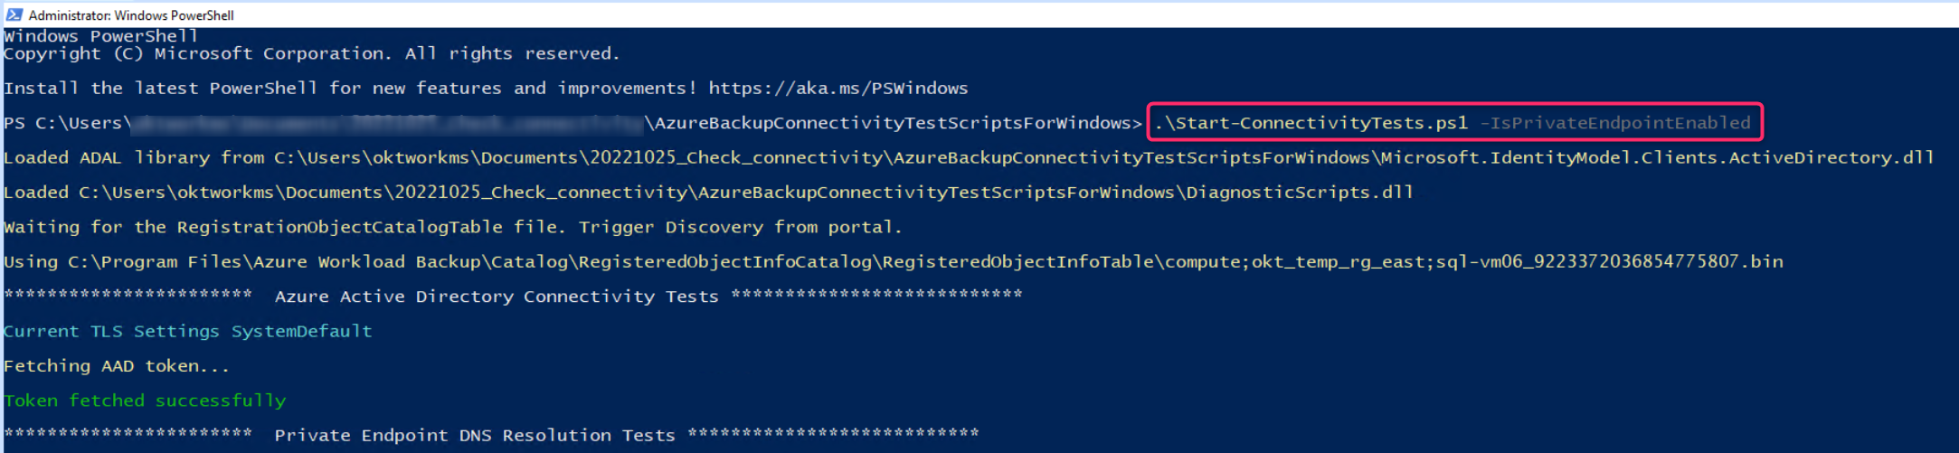
Task: Click the https://aka.ms/PSWindows URL
Action: tap(838, 89)
